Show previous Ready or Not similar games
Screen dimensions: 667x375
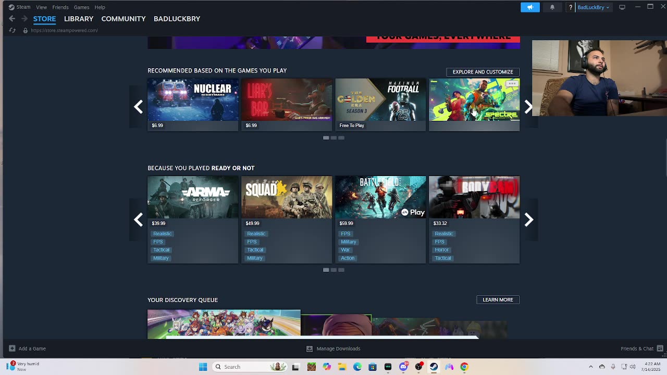point(138,220)
